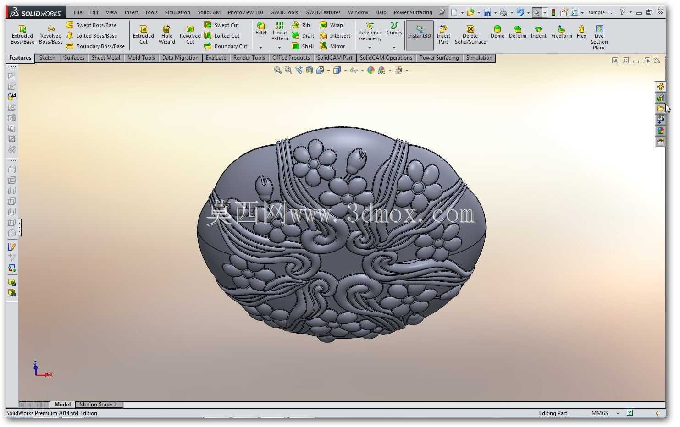
Task: Open the Hole Wizard
Action: pos(167,34)
